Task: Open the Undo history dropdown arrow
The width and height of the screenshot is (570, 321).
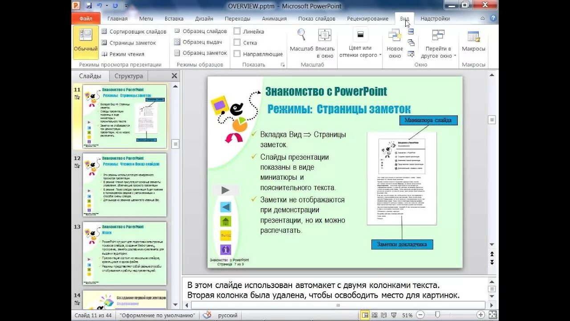Action: pos(106,6)
